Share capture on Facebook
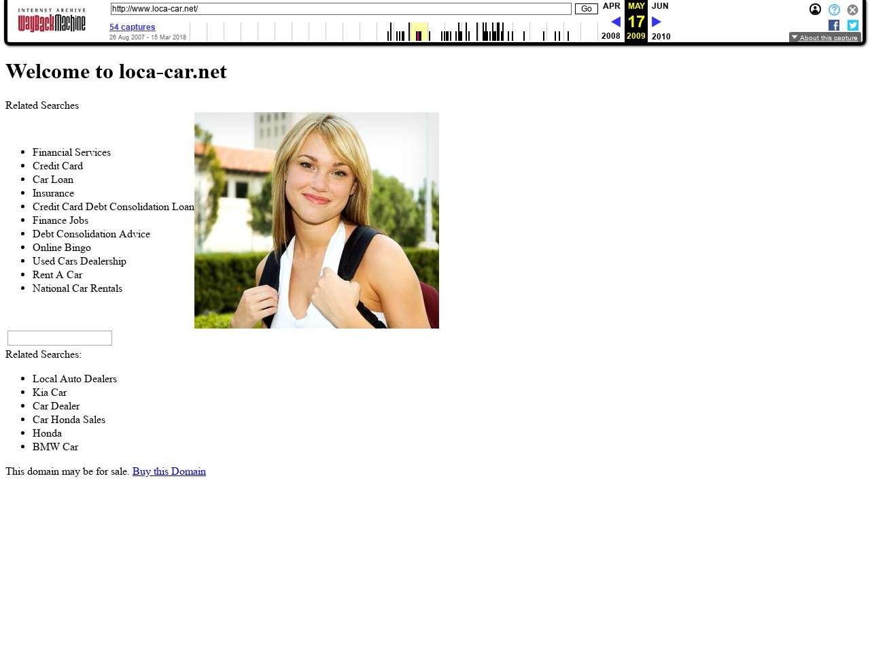The image size is (870, 653). [834, 25]
